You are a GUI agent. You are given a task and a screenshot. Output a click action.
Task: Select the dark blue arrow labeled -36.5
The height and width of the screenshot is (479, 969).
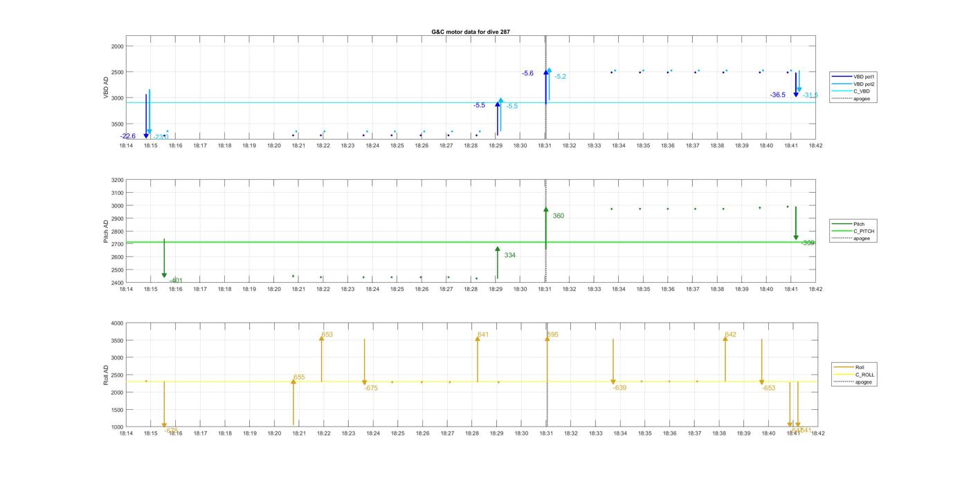tap(796, 84)
